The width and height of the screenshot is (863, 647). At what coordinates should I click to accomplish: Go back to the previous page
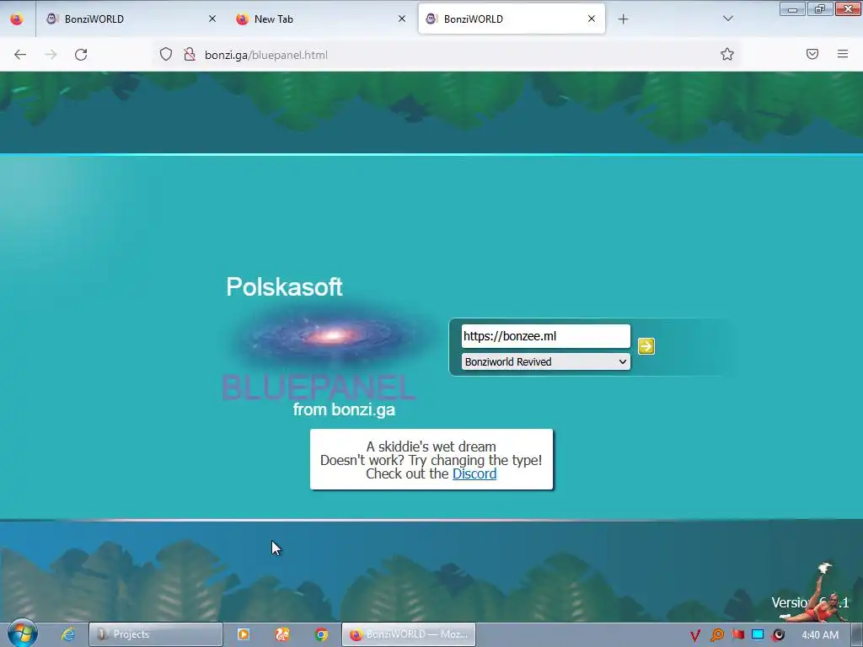coord(20,55)
